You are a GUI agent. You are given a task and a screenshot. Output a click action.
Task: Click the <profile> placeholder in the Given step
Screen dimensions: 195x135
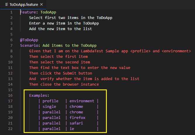tap(140, 51)
